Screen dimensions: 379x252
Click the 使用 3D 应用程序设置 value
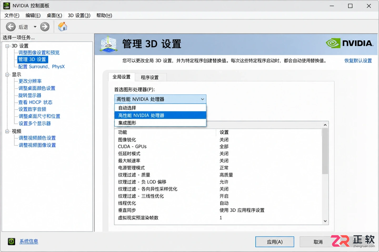[x=242, y=210]
